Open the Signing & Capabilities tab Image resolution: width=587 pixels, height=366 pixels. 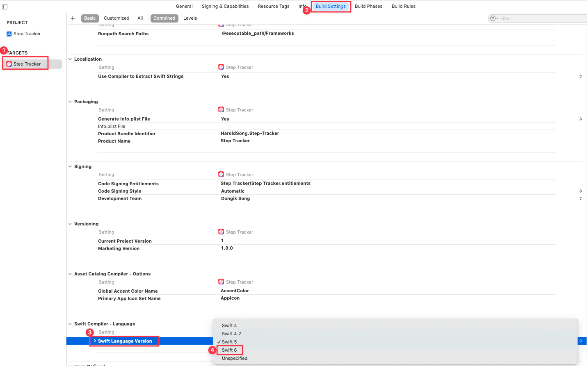pos(225,6)
